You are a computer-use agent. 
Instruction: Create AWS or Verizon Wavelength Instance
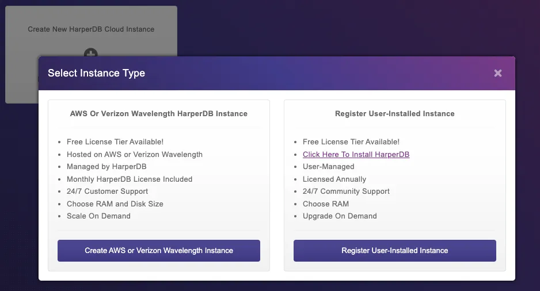coord(159,250)
